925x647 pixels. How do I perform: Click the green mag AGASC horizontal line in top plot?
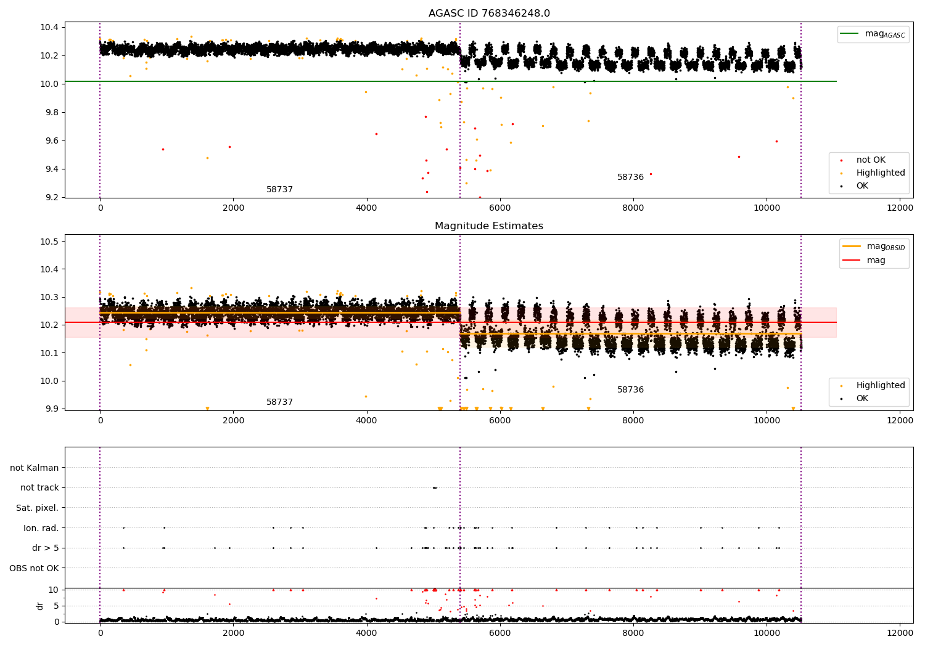450,81
